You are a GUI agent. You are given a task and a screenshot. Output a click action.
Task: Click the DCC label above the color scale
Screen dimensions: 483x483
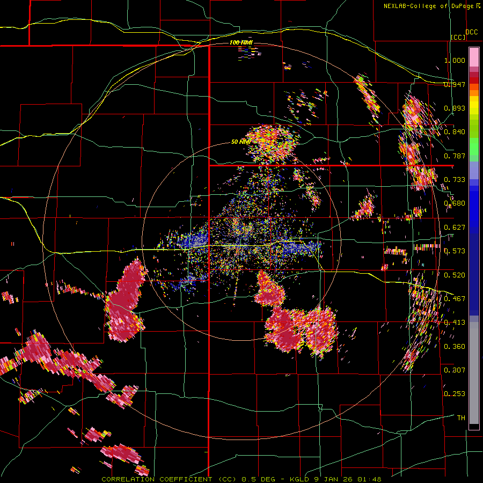click(471, 32)
